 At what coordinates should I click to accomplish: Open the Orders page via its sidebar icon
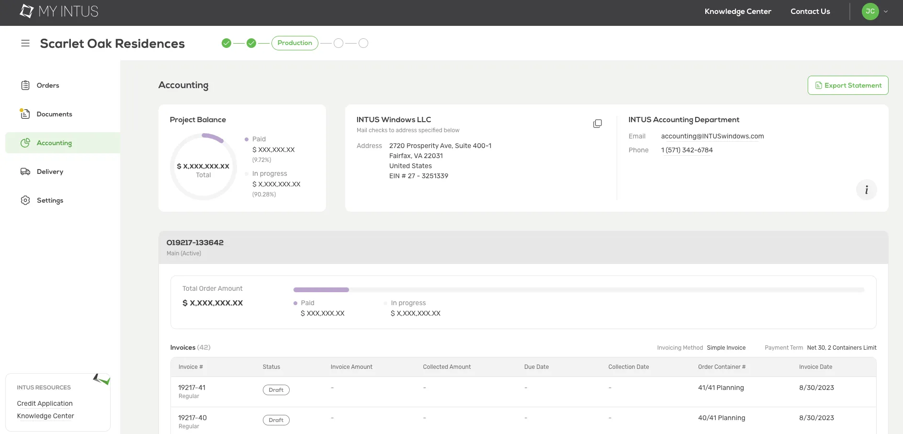tap(25, 85)
